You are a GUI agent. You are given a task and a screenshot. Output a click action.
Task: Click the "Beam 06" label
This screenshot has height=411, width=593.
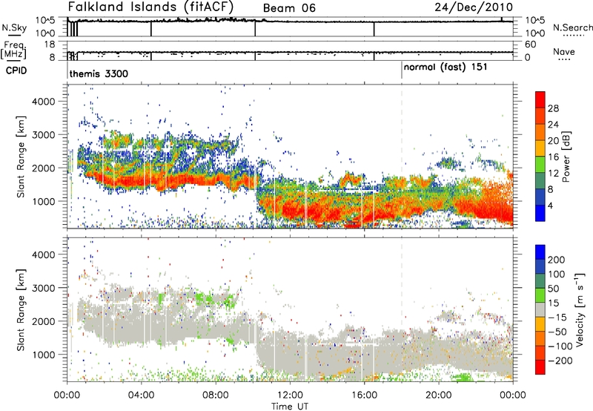click(289, 8)
